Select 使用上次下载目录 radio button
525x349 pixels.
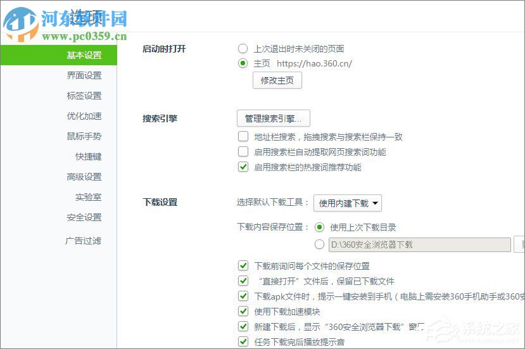319,227
